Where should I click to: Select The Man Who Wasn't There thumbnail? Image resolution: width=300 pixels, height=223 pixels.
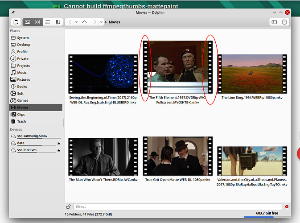pos(103,157)
